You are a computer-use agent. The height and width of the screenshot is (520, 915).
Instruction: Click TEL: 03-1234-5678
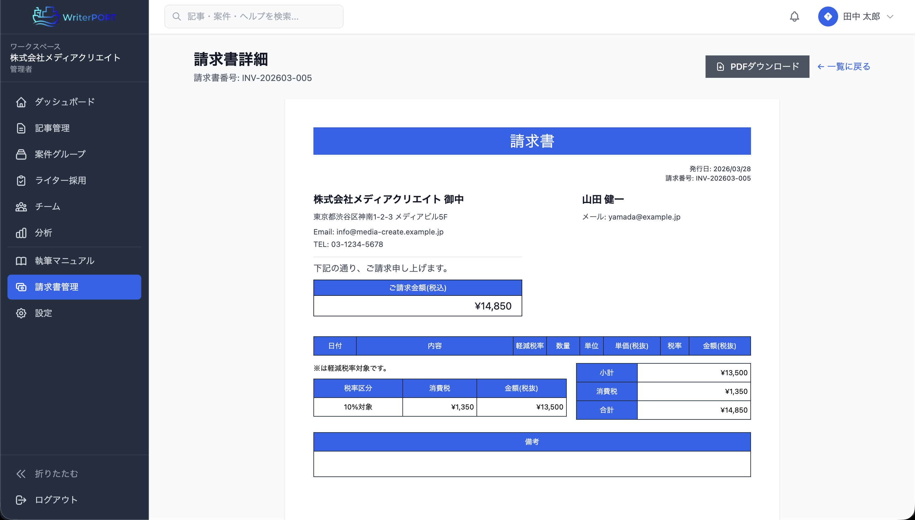(x=348, y=244)
